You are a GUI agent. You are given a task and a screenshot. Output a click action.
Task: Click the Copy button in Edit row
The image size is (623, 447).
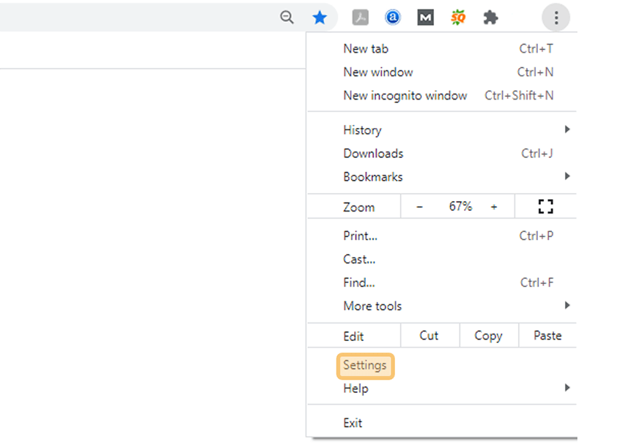click(489, 336)
